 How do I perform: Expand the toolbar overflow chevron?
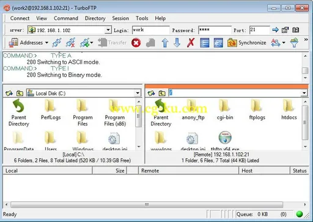point(306,40)
